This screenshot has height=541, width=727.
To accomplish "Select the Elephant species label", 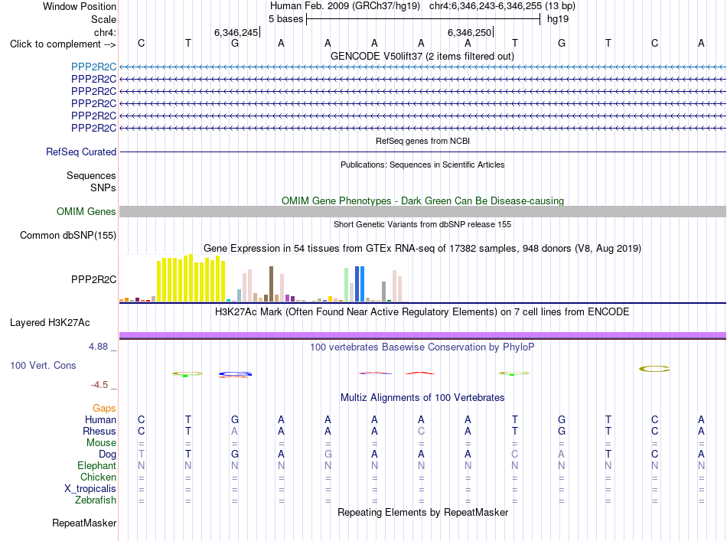I will [96, 465].
